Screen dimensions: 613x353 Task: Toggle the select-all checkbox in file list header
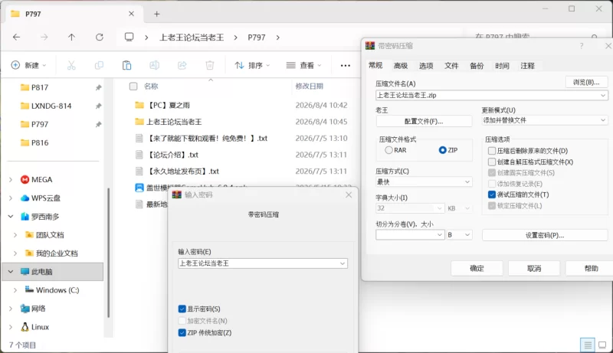pyautogui.click(x=133, y=87)
